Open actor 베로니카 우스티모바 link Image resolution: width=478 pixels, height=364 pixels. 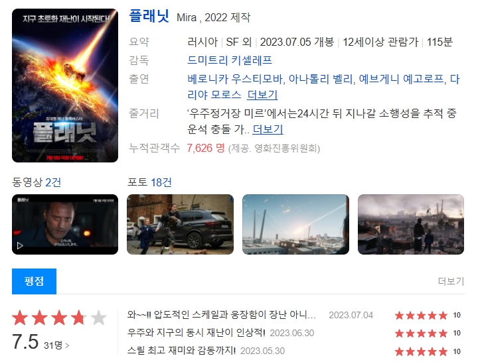(x=235, y=79)
